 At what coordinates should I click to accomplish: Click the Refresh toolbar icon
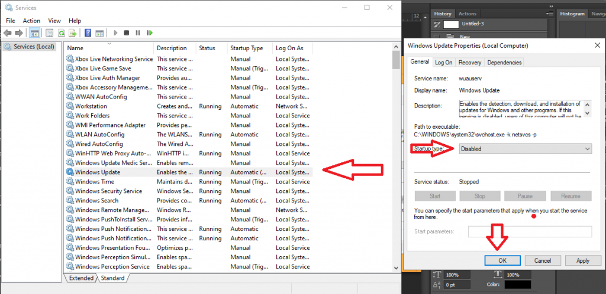[62, 33]
